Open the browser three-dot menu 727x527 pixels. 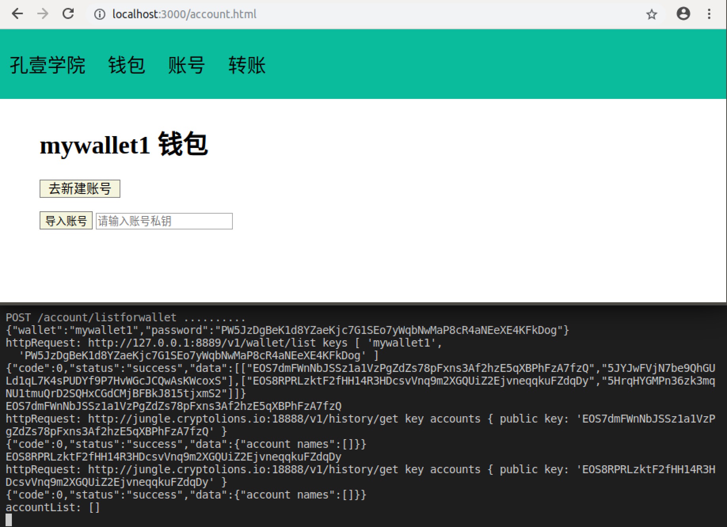click(x=709, y=14)
